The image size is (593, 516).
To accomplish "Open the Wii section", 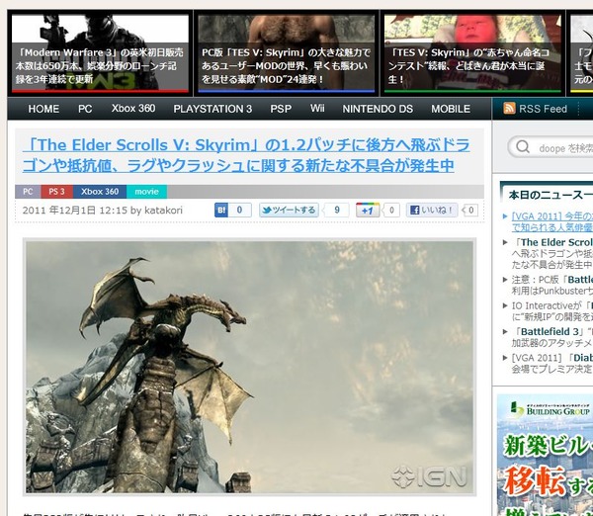I will tap(317, 109).
